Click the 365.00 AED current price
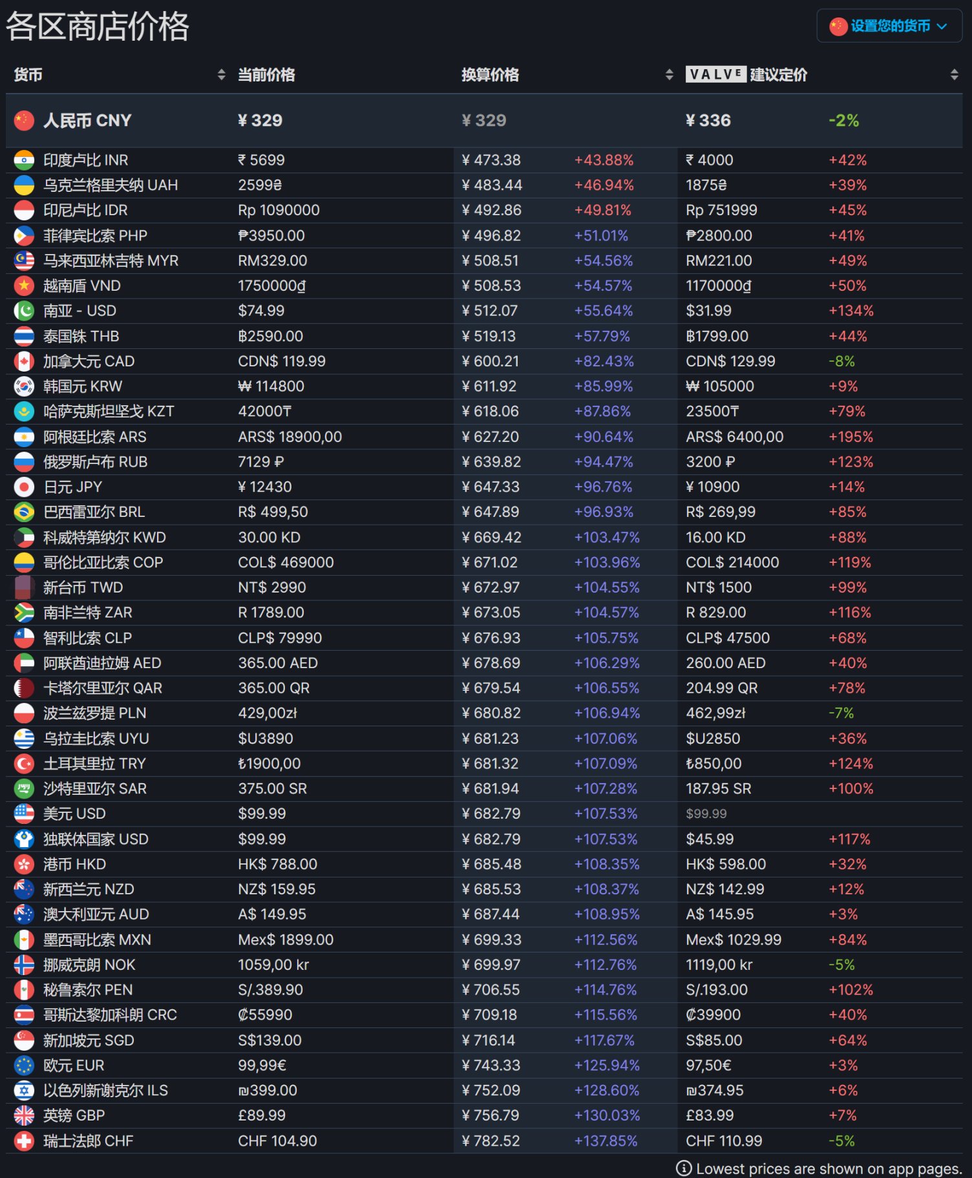 (x=278, y=664)
